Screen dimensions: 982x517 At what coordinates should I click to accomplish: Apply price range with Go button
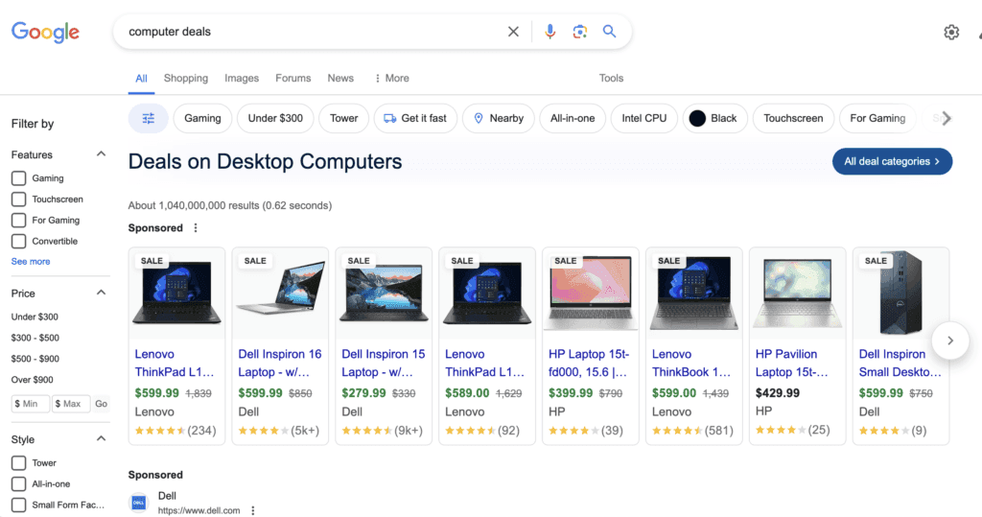pyautogui.click(x=102, y=404)
